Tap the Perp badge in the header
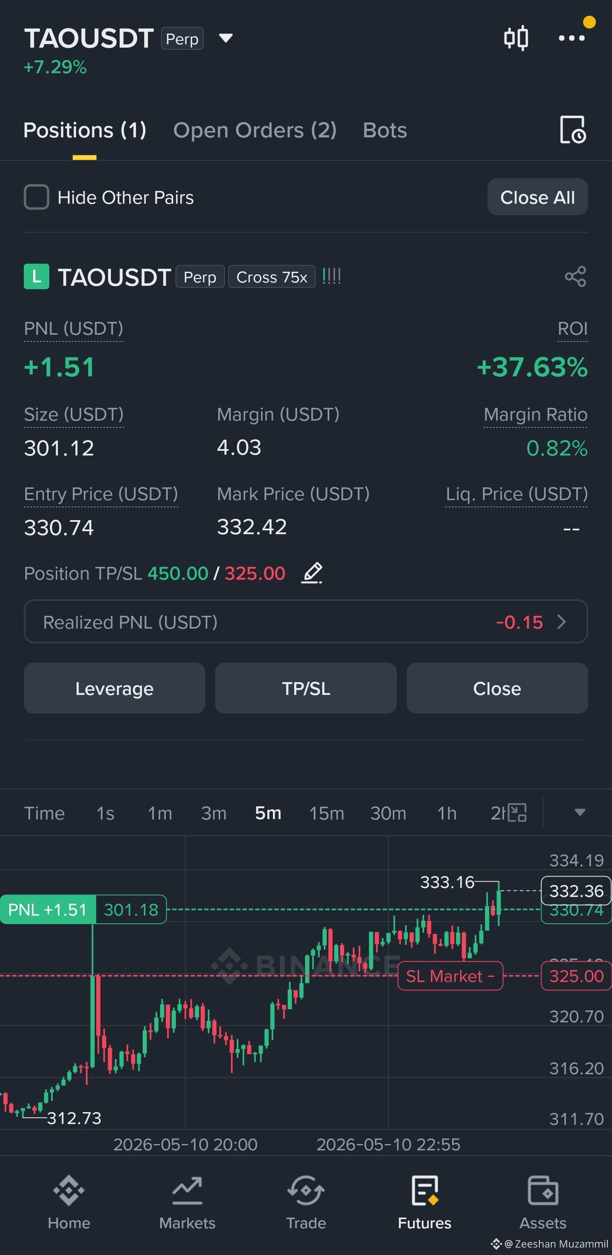The width and height of the screenshot is (612, 1255). coord(182,39)
